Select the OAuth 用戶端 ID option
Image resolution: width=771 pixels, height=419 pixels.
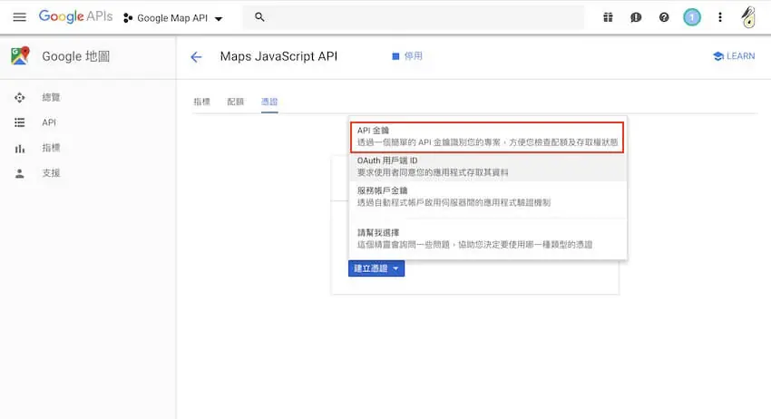[x=488, y=167]
